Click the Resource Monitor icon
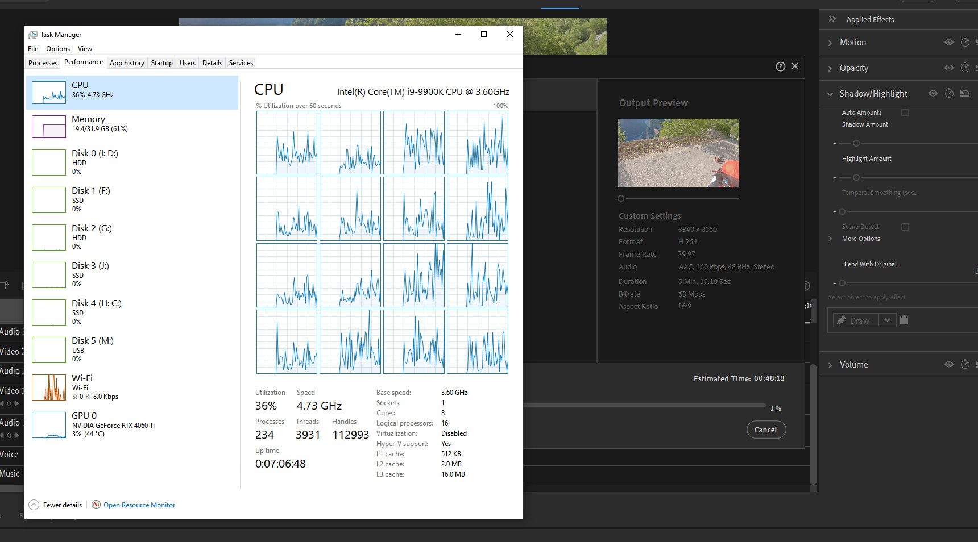Screen dimensions: 978x542 [96, 505]
